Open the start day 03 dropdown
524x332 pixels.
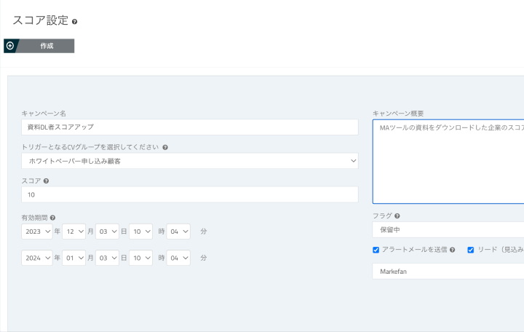(107, 232)
